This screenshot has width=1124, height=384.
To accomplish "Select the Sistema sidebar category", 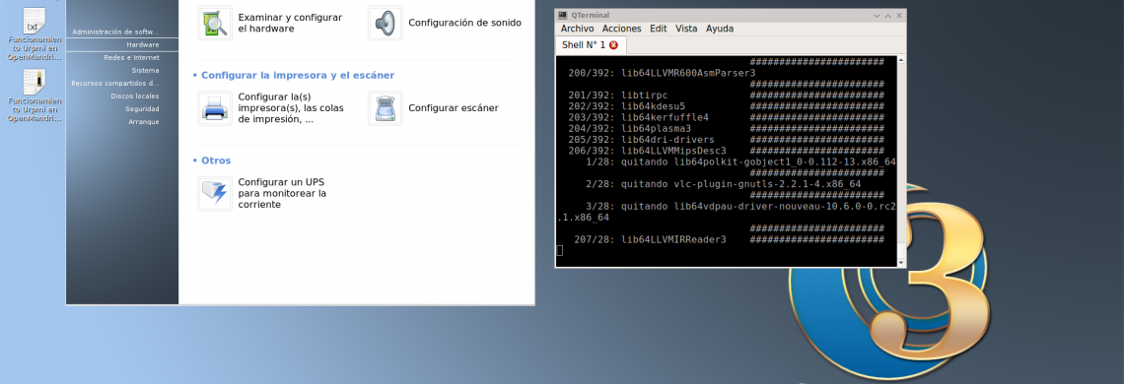I will coord(146,70).
